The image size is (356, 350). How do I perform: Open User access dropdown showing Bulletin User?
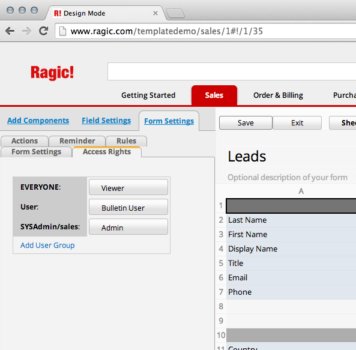point(128,207)
